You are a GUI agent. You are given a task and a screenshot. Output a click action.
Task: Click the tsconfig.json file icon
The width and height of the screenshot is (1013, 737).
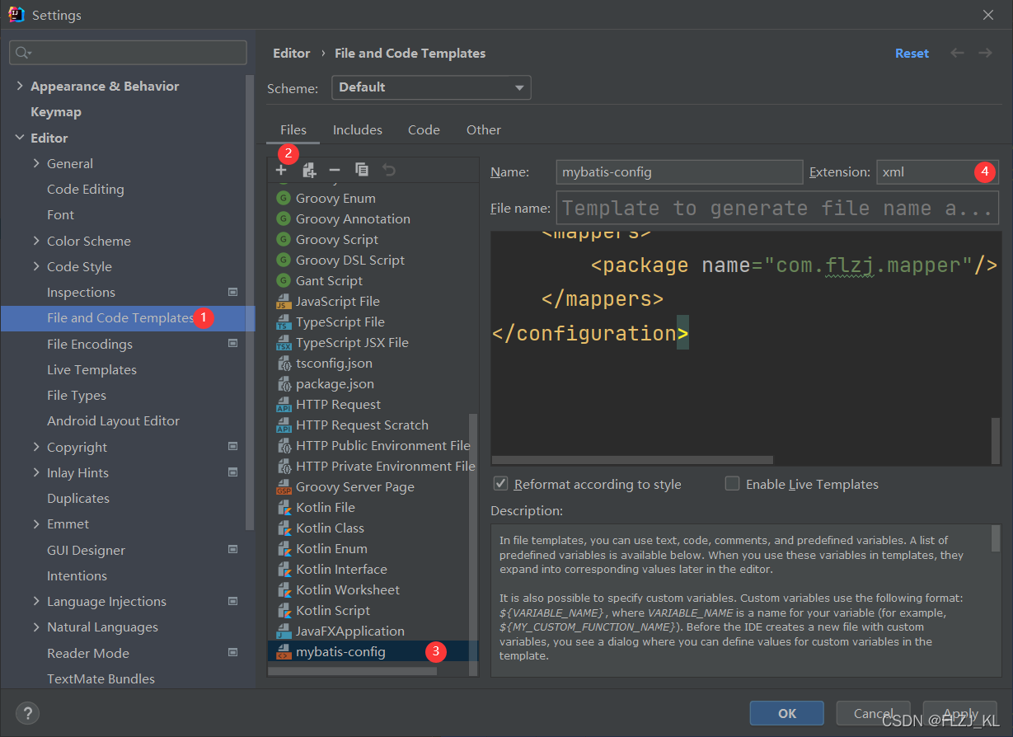click(284, 363)
